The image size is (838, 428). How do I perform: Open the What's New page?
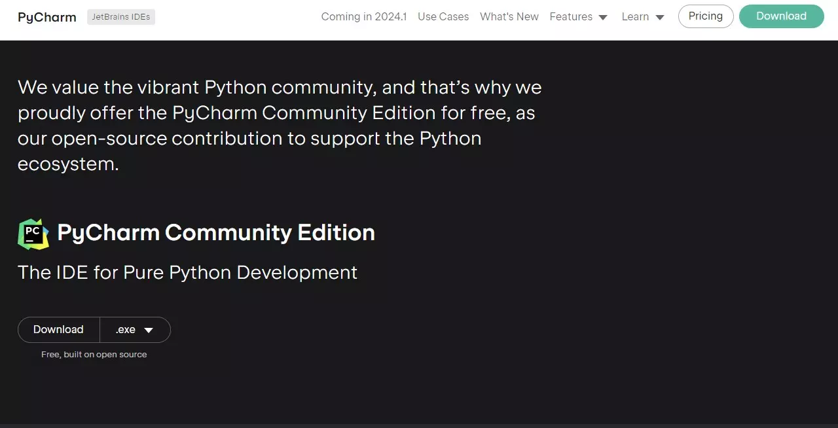point(509,17)
